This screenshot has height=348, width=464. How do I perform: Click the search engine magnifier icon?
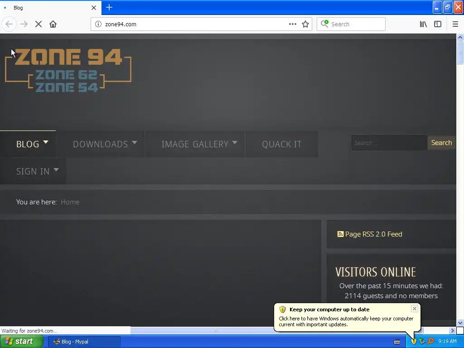pos(324,24)
